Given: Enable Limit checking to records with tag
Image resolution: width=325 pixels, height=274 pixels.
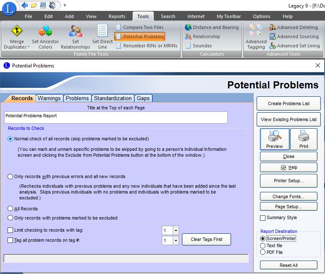Looking at the screenshot, I should [x=10, y=230].
